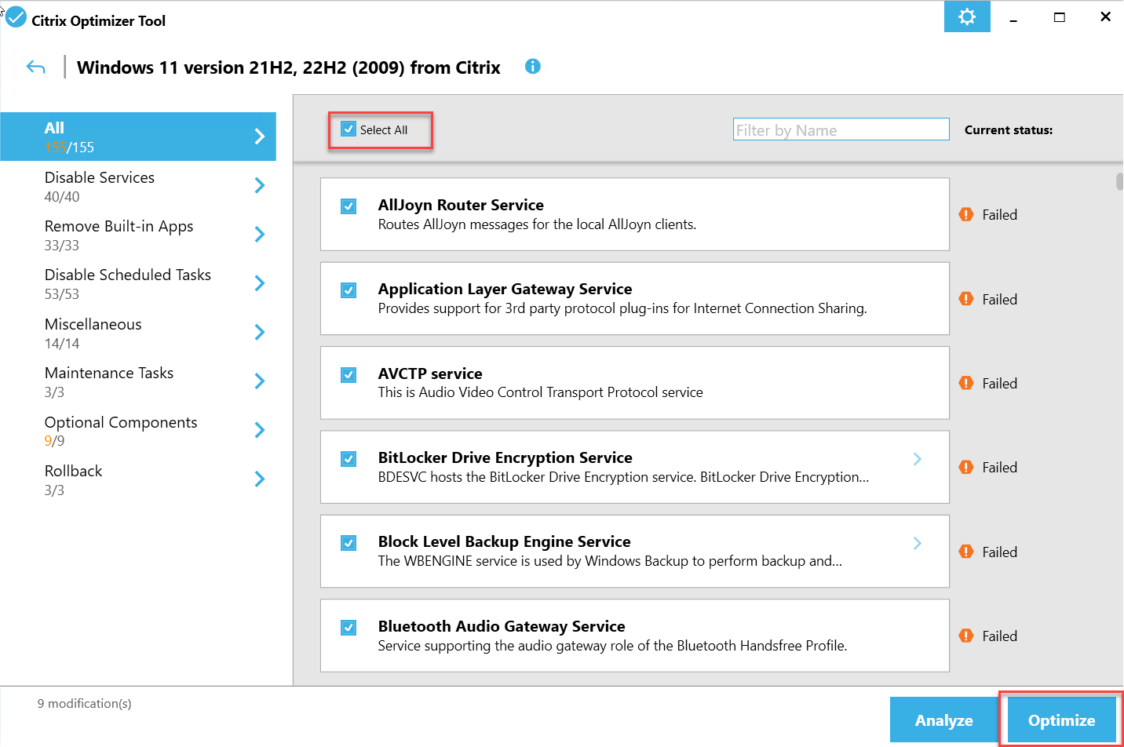Screen dimensions: 1124x747
Task: Click Failed status icon for AVCTP service
Action: [966, 383]
